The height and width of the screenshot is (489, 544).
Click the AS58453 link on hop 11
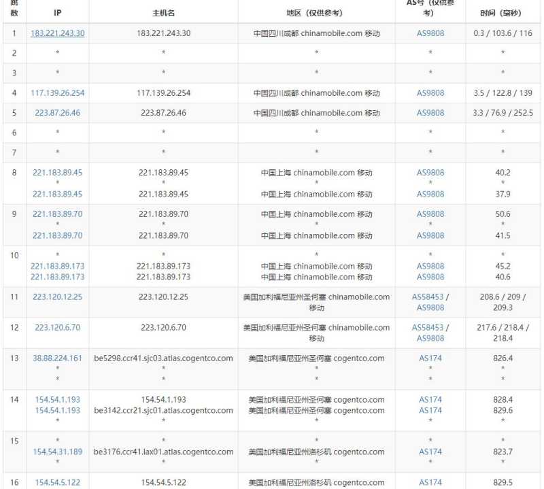pos(427,297)
